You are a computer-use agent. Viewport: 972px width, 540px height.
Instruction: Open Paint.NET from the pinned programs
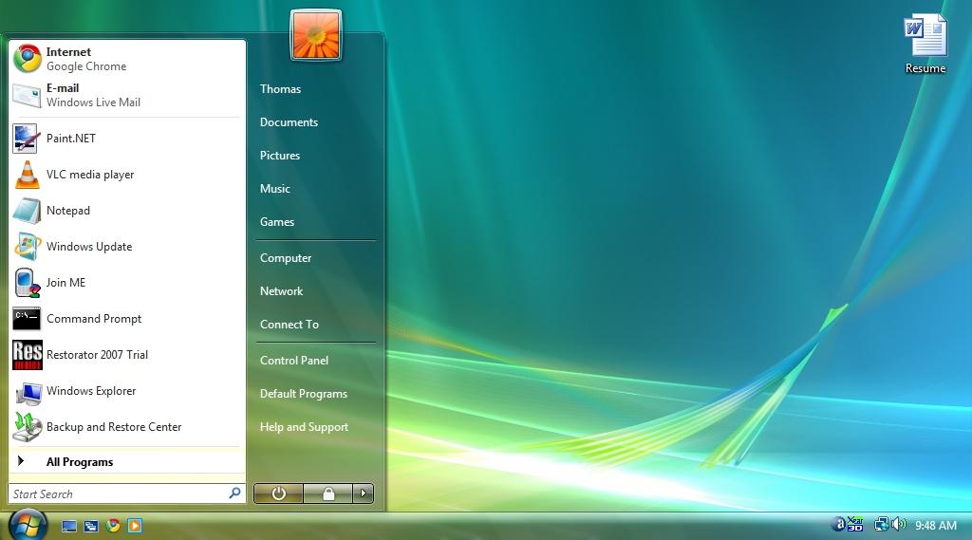pos(71,139)
